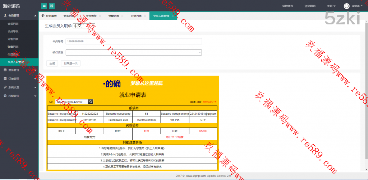Click the 会员账号 input field

(133, 41)
